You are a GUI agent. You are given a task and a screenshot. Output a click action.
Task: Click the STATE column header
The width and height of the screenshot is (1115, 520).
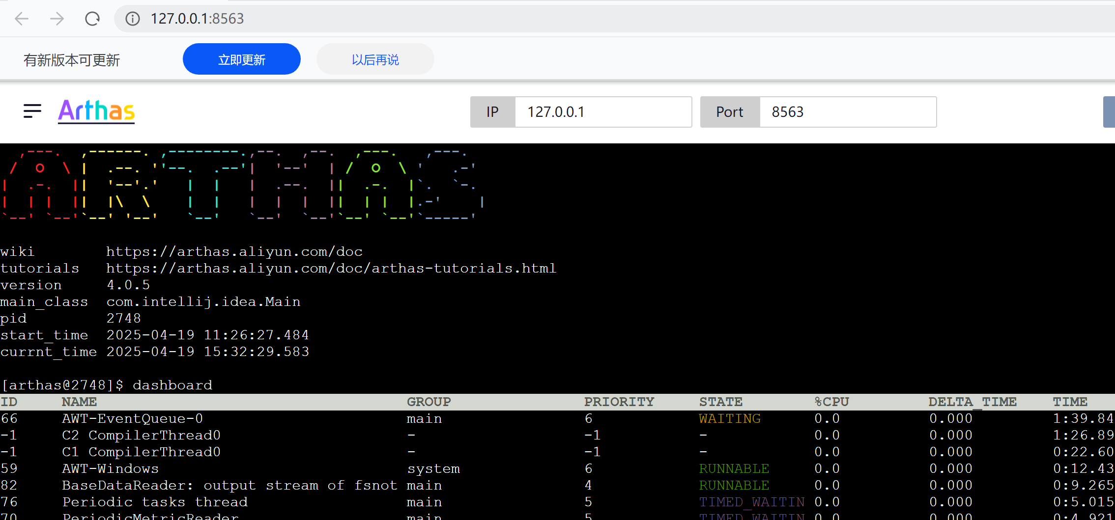click(721, 402)
